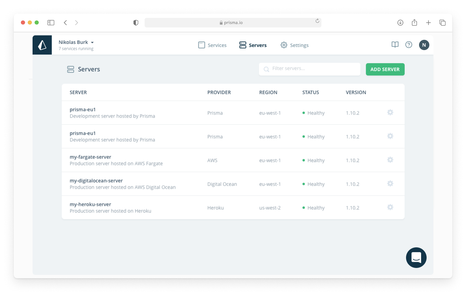
Task: Select the my-fargate-server row name
Action: click(x=90, y=157)
